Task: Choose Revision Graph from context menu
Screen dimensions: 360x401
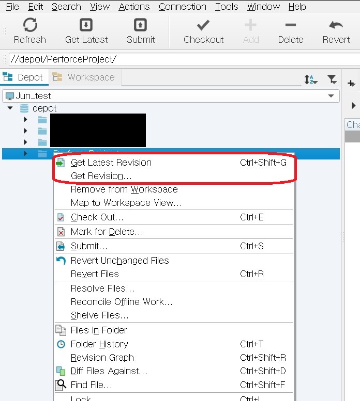Action: [x=102, y=358]
